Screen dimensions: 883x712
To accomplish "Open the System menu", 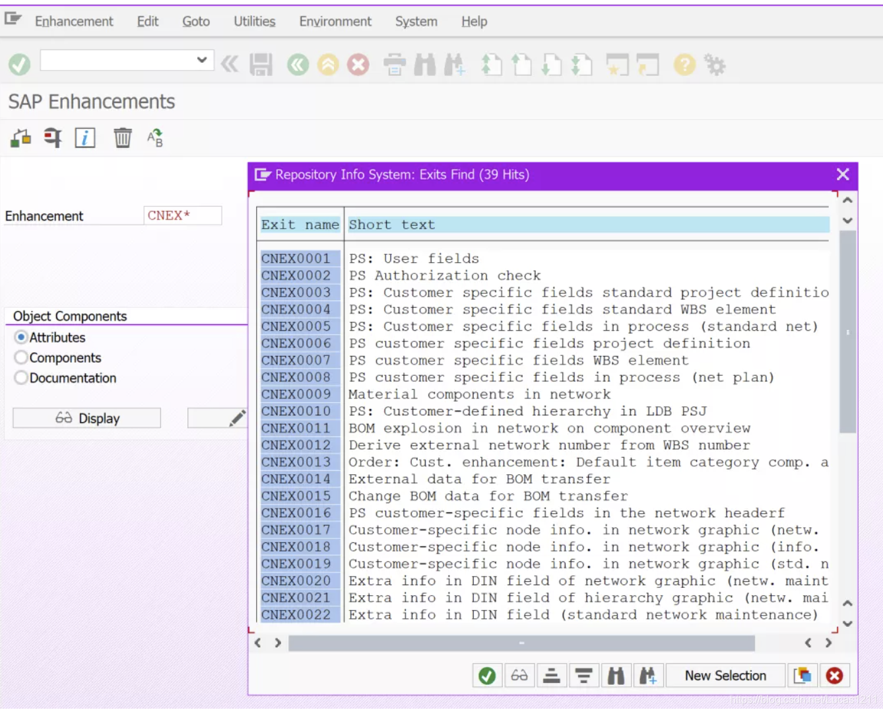I will tap(416, 21).
